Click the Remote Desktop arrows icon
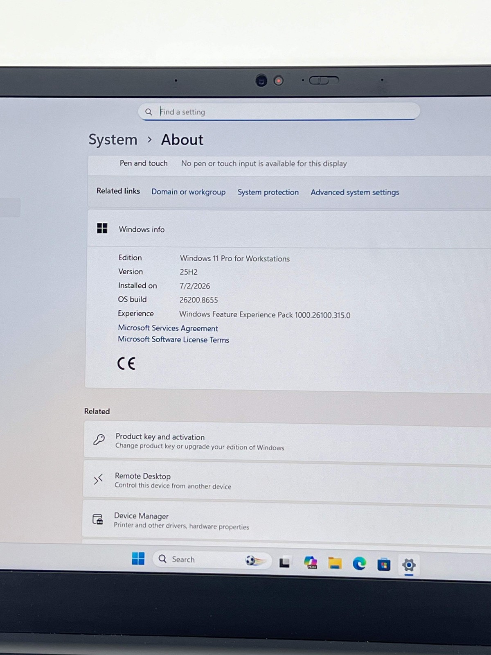Viewport: 491px width, 655px height. tap(98, 479)
